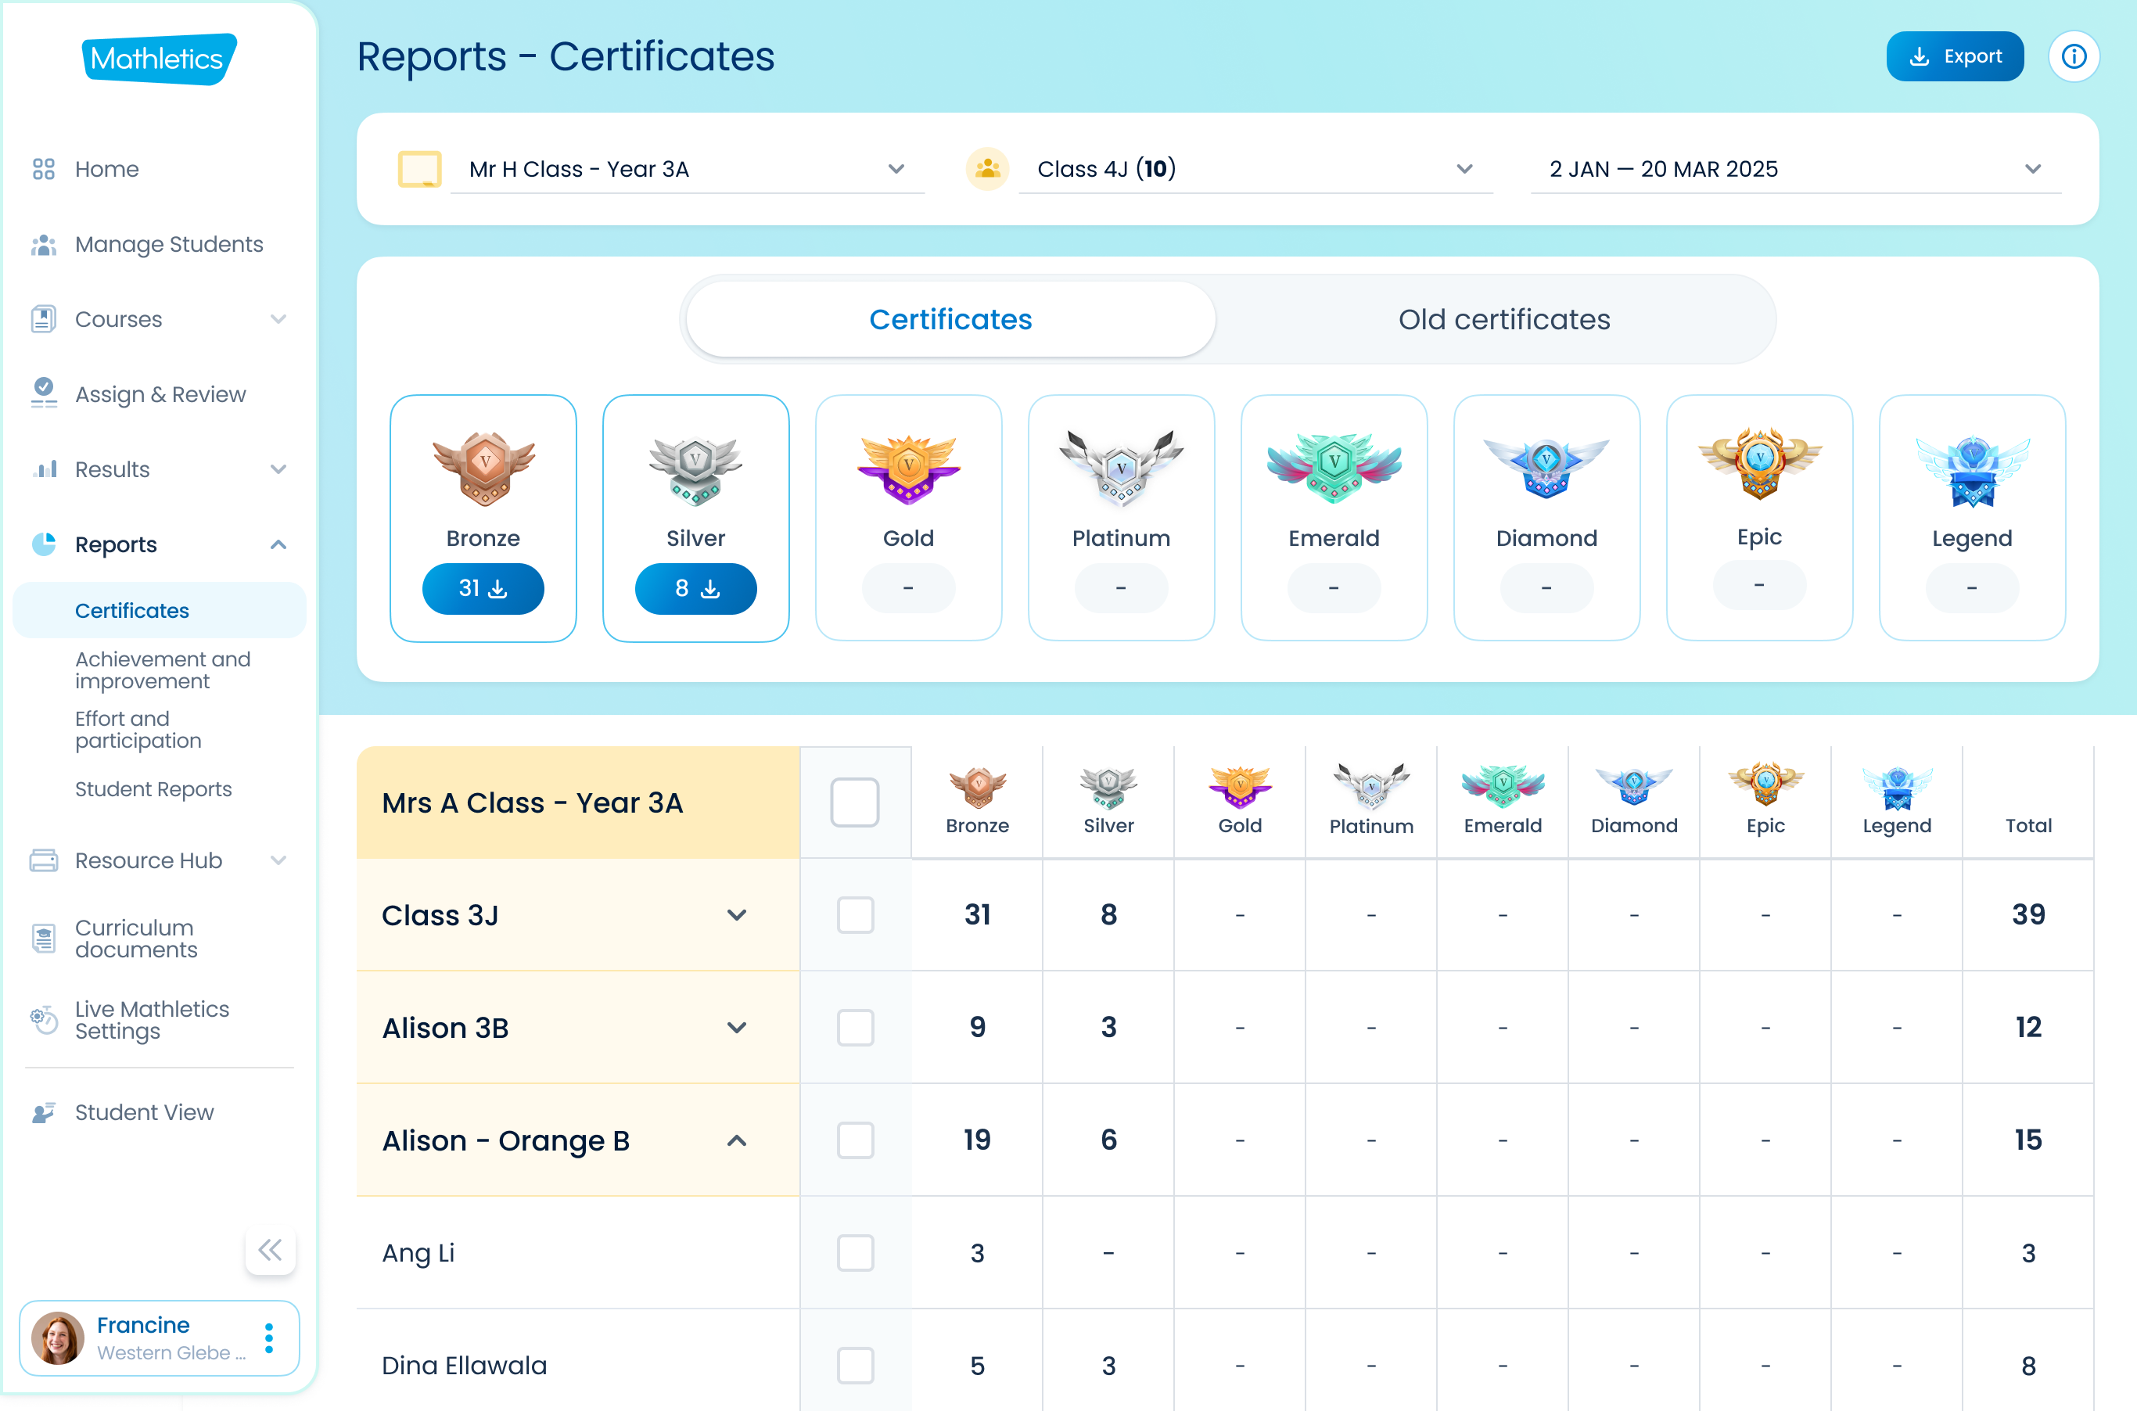The image size is (2137, 1411).
Task: Click Francine's profile avatar
Action: 56,1338
